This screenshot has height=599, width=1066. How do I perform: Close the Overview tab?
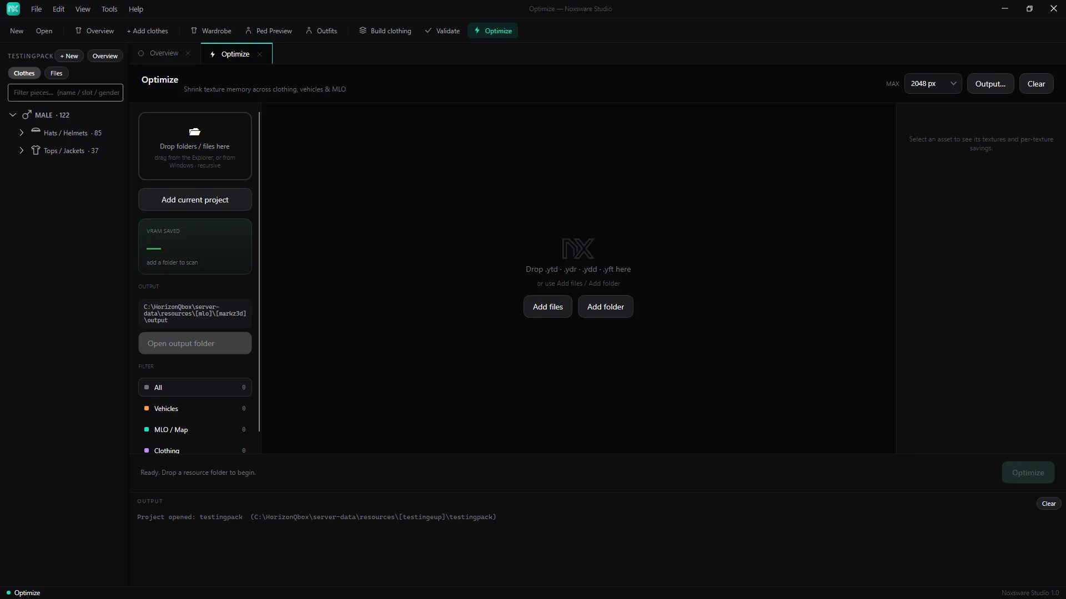[188, 53]
